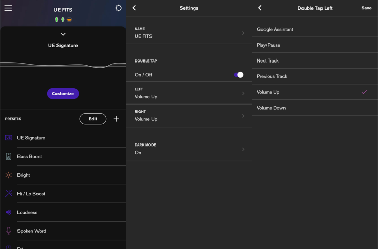The height and width of the screenshot is (249, 378).
Task: Tap the orange case battery indicator
Action: (x=69, y=20)
